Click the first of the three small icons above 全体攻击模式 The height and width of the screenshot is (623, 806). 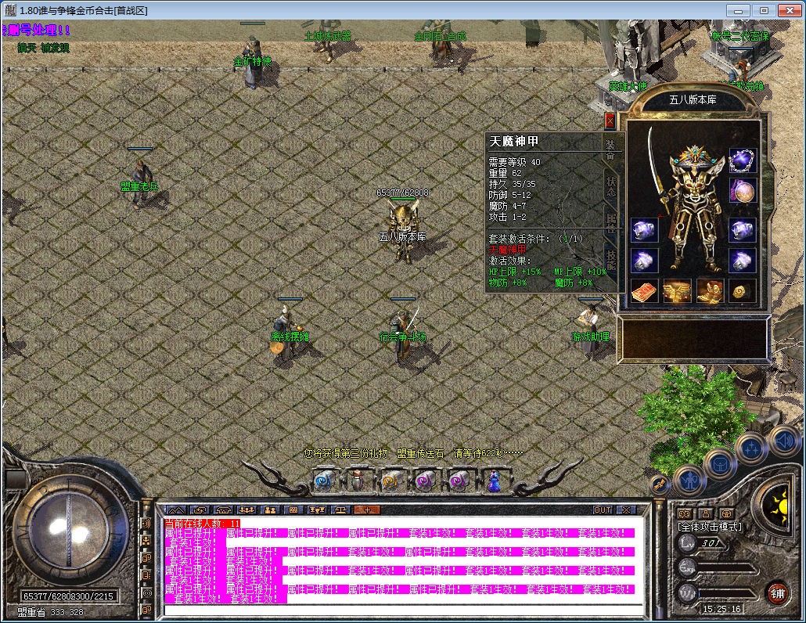point(685,513)
